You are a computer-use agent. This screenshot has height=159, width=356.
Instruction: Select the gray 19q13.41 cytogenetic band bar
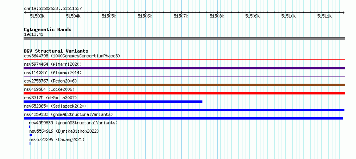[184, 39]
